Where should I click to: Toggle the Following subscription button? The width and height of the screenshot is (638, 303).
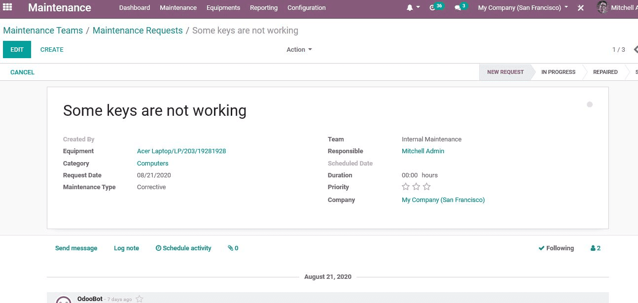tap(556, 248)
